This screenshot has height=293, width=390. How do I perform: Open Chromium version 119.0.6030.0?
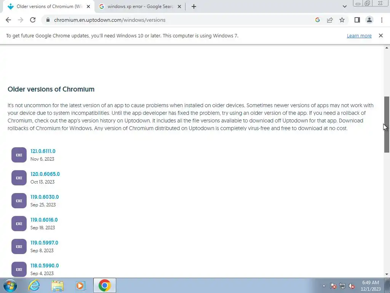pyautogui.click(x=45, y=197)
